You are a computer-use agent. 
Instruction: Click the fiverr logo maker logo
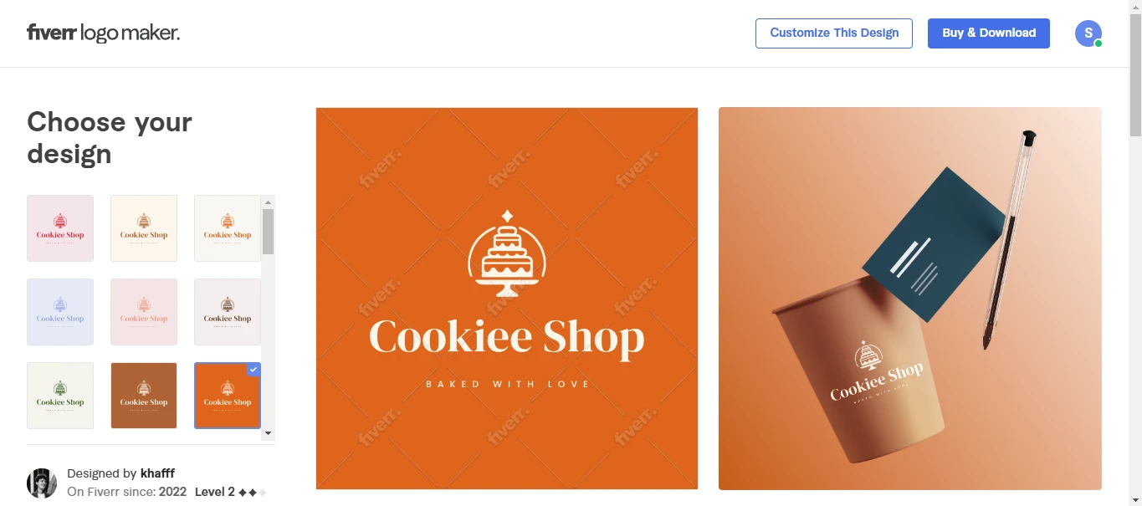pos(103,33)
